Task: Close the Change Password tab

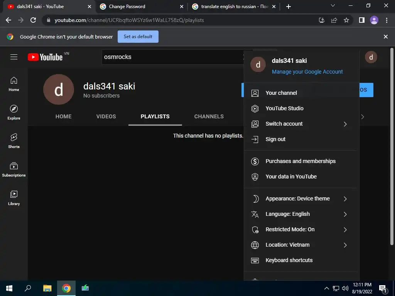Action: (182, 7)
